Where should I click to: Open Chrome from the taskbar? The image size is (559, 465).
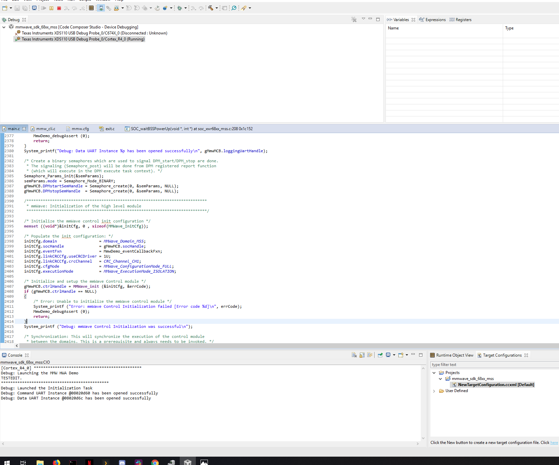coord(155,462)
